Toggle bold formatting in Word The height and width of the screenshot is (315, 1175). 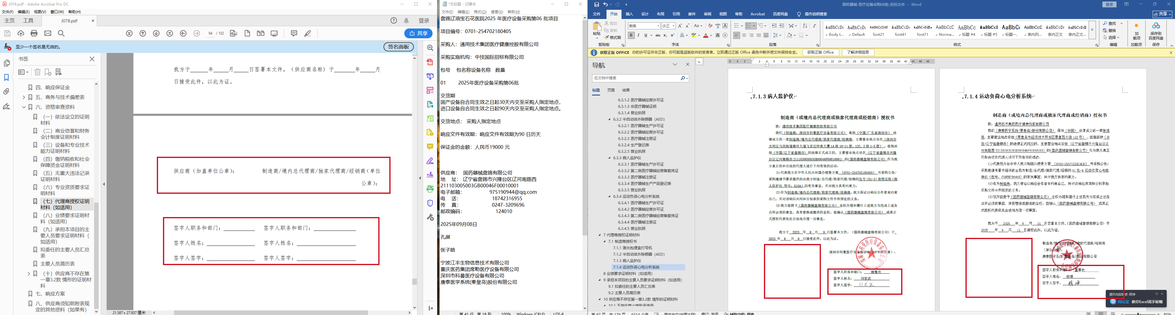point(631,35)
